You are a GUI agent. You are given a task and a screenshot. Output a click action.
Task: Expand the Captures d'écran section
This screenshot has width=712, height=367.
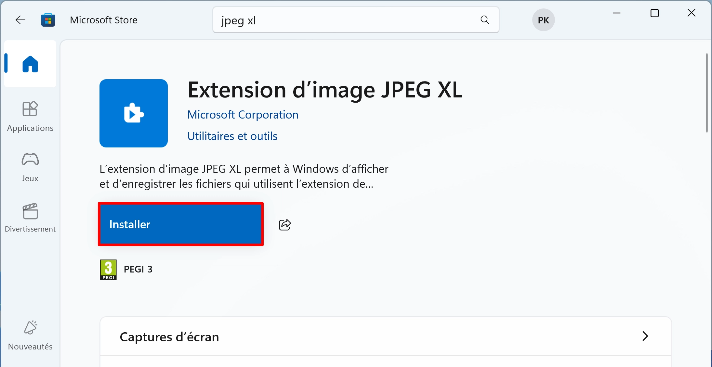(x=645, y=336)
